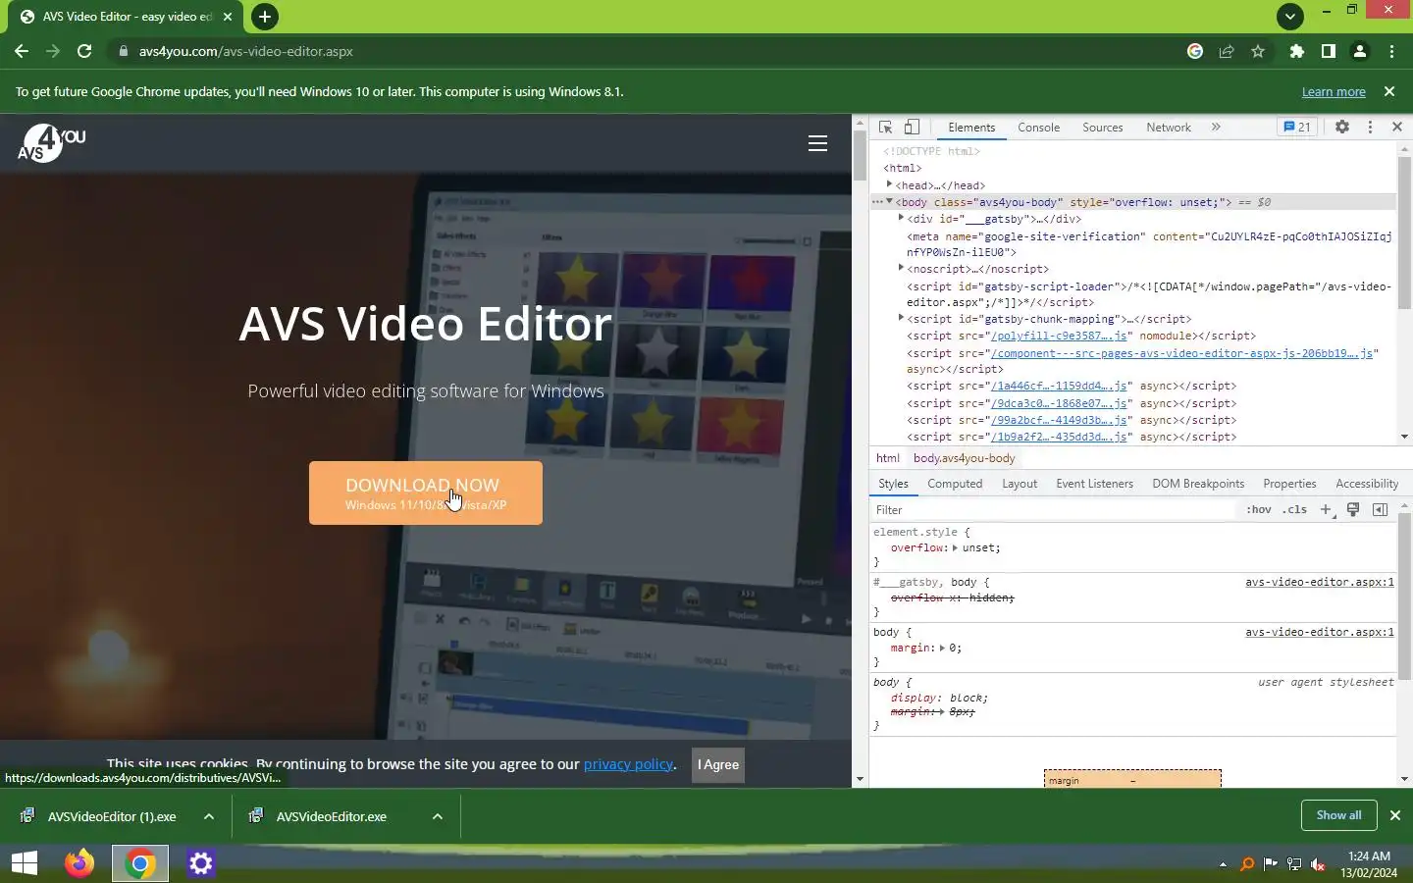Follow the Learn more update link

[1334, 92]
